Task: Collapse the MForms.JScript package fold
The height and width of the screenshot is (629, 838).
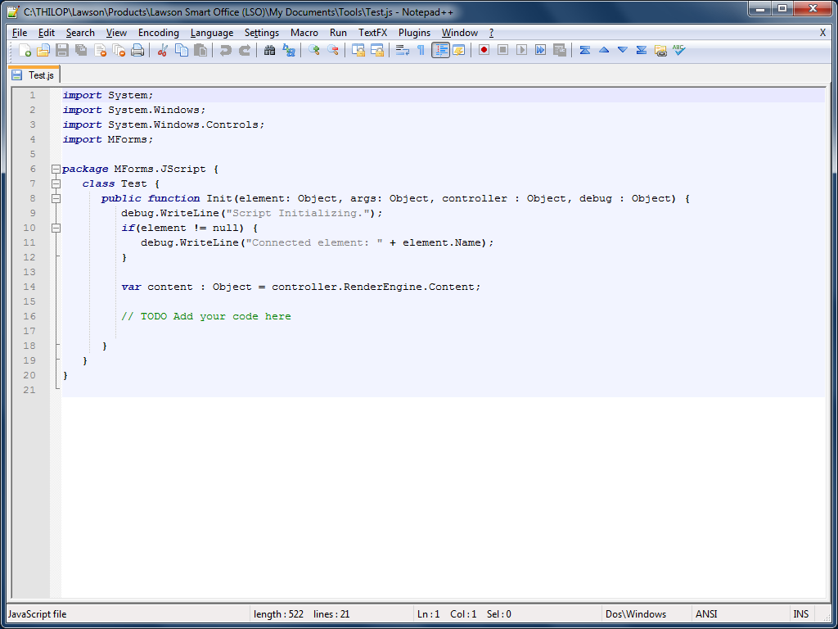Action: click(x=55, y=169)
